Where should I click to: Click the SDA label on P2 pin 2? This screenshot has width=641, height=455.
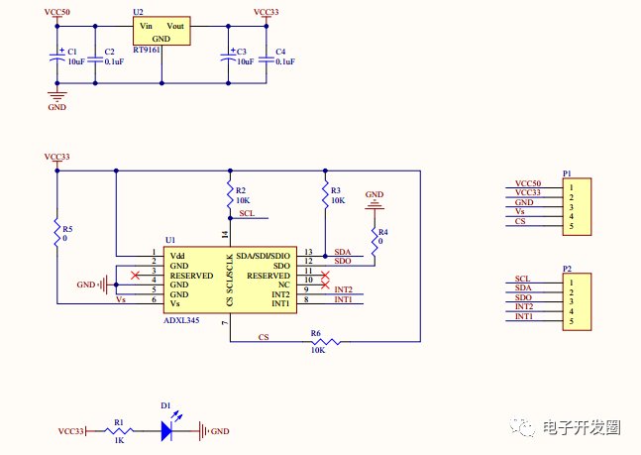[x=523, y=288]
